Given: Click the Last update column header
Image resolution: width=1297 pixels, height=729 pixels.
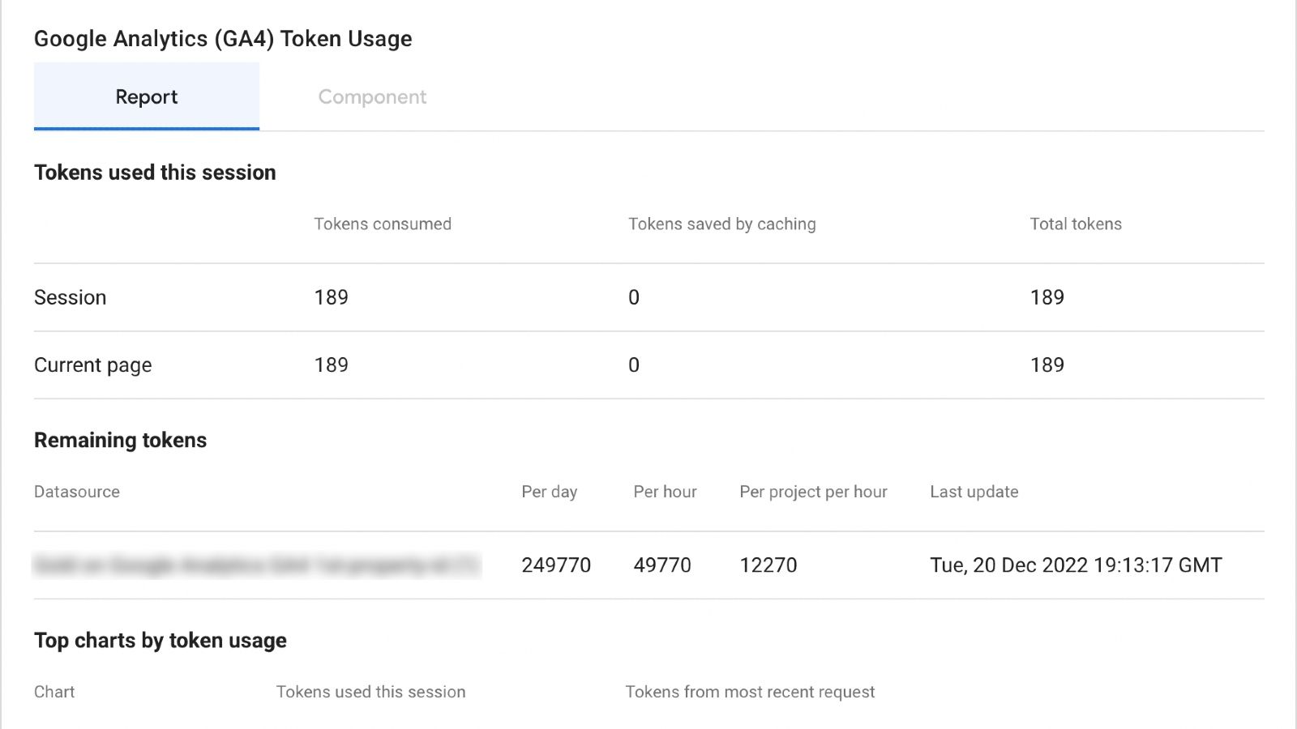Looking at the screenshot, I should click(x=974, y=492).
